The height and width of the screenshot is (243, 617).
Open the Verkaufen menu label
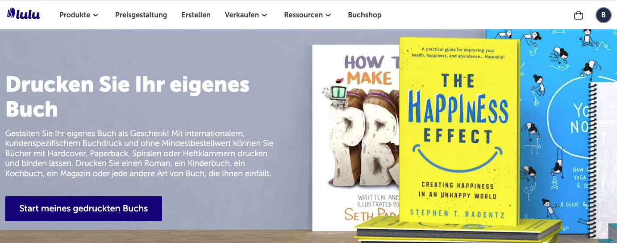(242, 15)
